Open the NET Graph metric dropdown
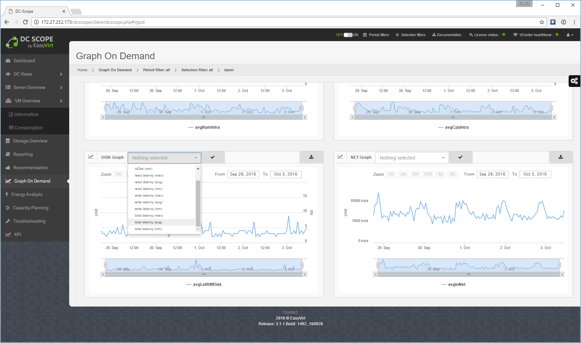 (412, 158)
